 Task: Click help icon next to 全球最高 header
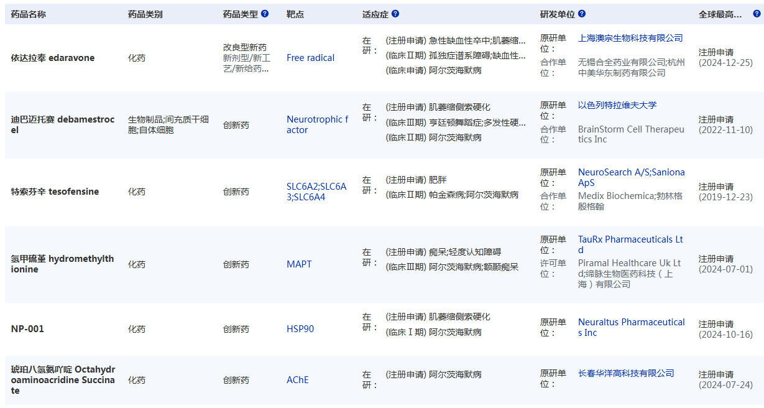coord(756,14)
